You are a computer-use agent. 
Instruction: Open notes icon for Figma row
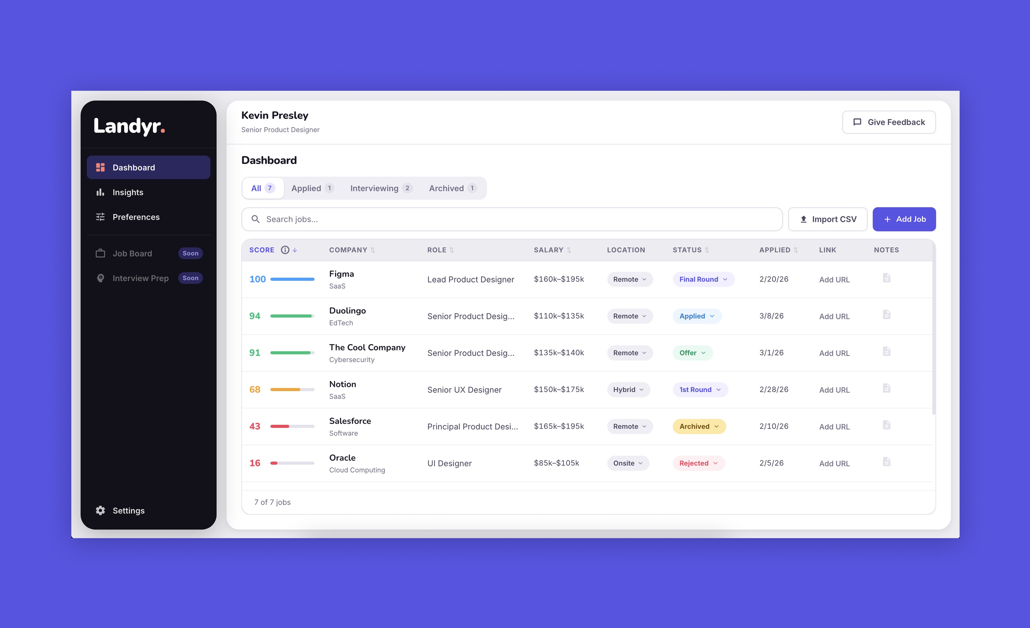point(886,278)
